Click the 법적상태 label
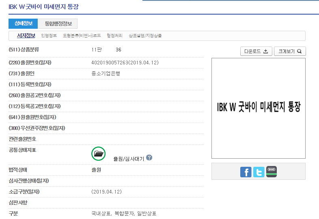 (x=18, y=170)
